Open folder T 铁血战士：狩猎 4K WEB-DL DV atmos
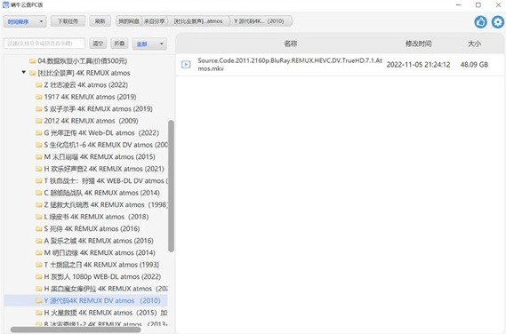 106,180
